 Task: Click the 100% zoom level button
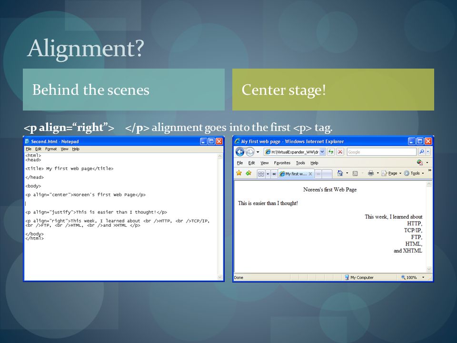pos(409,277)
